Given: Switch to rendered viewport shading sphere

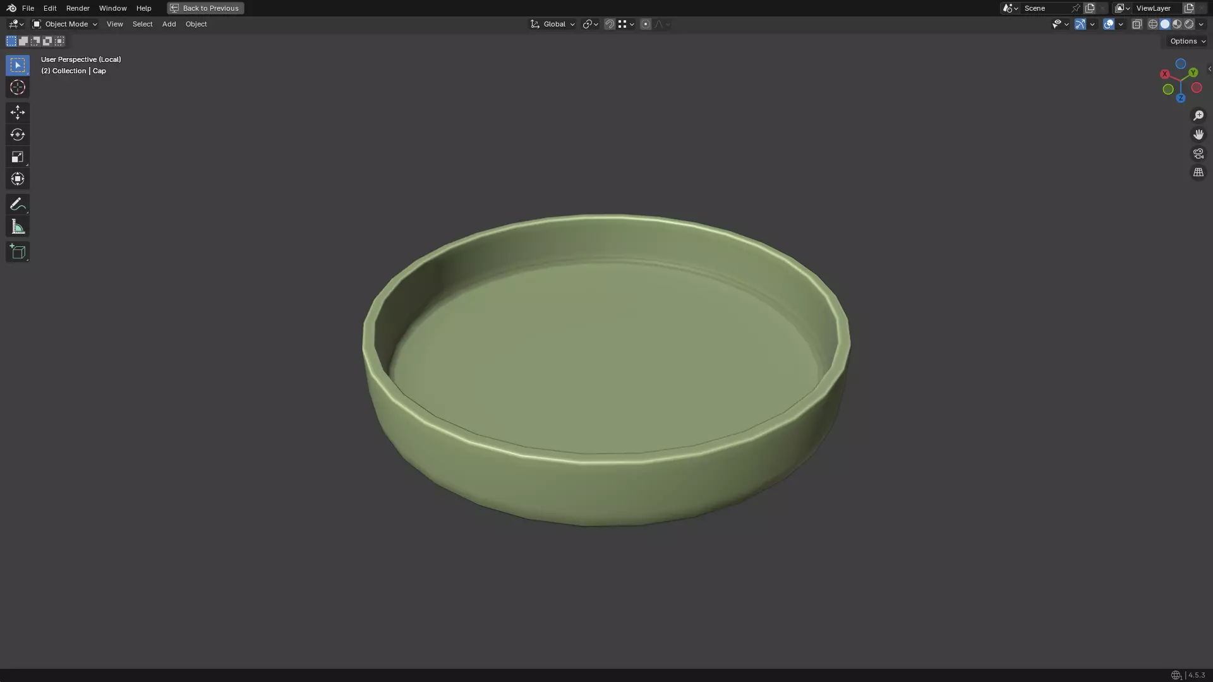Looking at the screenshot, I should pyautogui.click(x=1189, y=24).
